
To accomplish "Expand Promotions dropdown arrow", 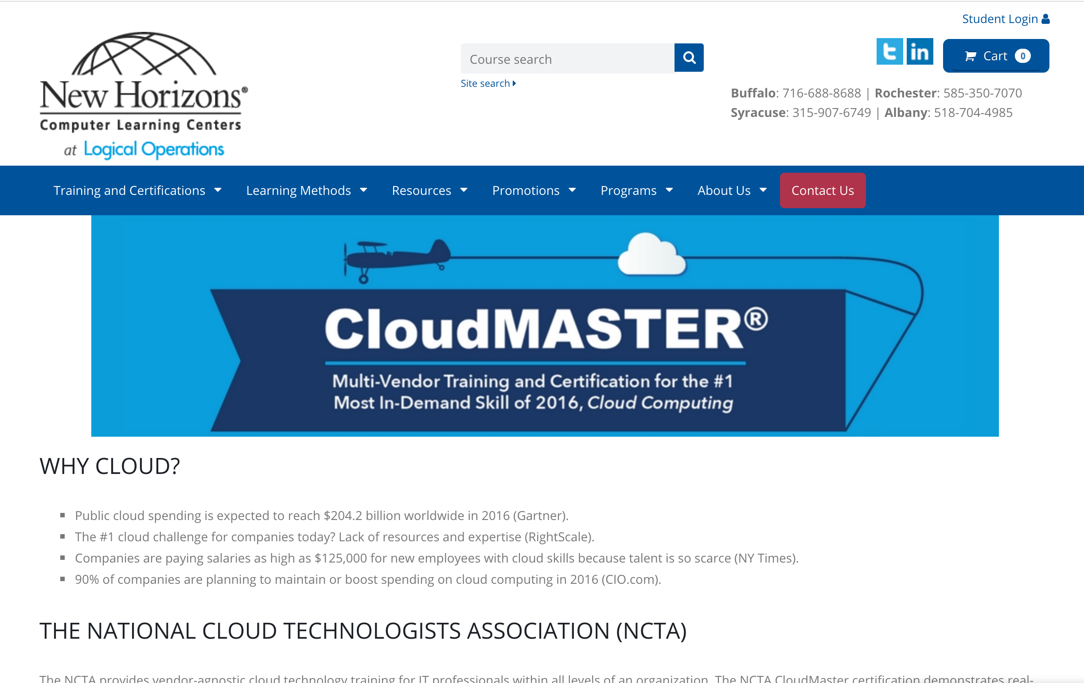I will pyautogui.click(x=572, y=190).
